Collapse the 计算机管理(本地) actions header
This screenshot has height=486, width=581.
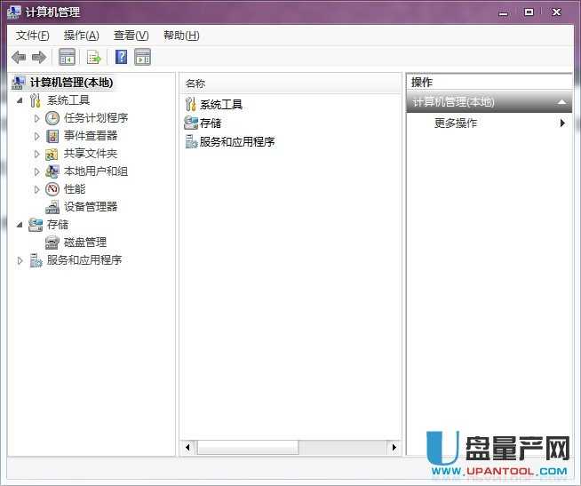point(561,102)
